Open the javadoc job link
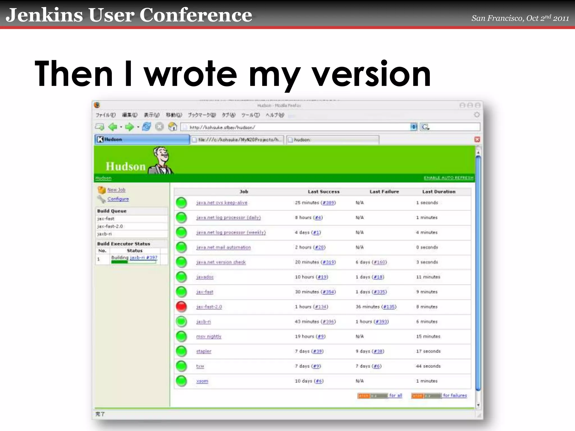Image resolution: width=575 pixels, height=431 pixels. [205, 277]
